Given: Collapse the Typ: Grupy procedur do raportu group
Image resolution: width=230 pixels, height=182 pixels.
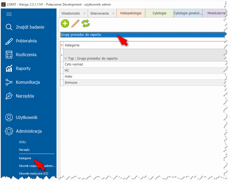Looking at the screenshot, I should [x=66, y=59].
